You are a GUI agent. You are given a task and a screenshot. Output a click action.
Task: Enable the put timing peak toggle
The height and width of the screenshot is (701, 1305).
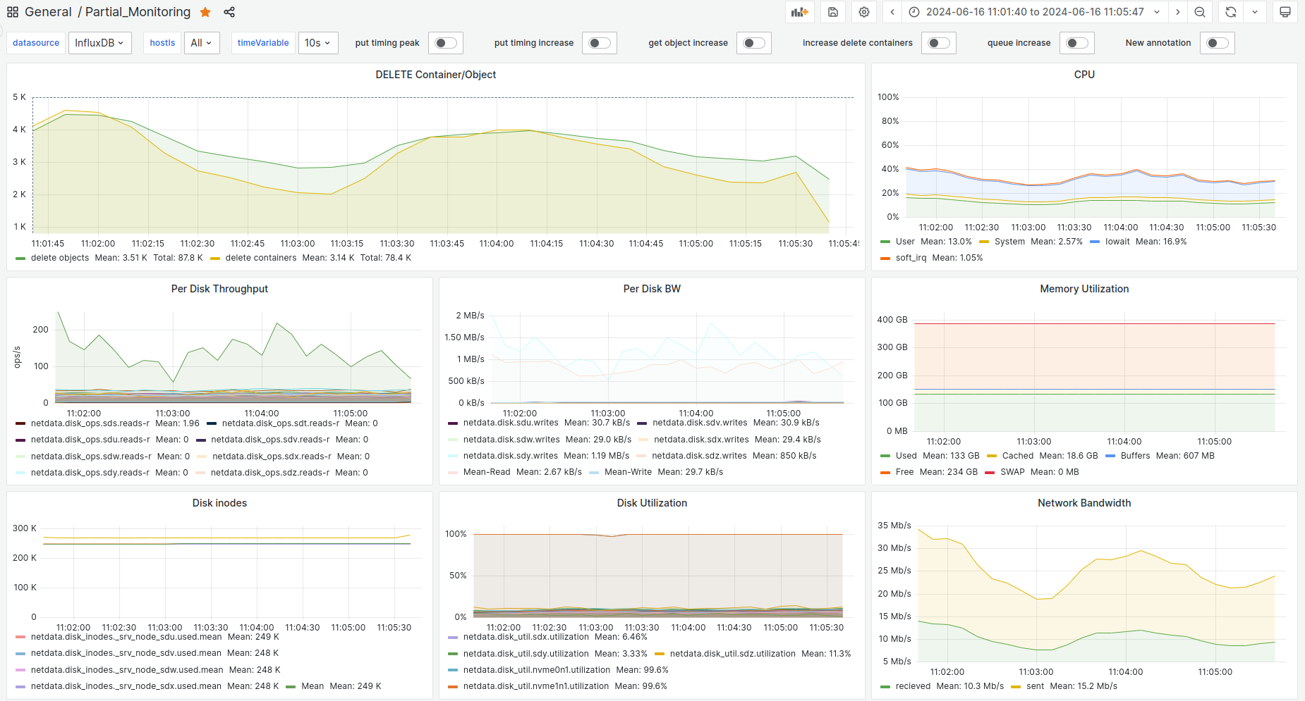pyautogui.click(x=446, y=43)
